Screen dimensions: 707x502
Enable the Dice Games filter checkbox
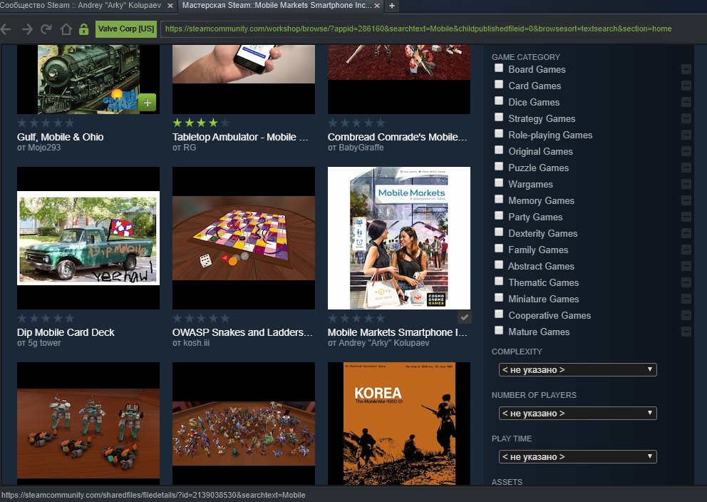pyautogui.click(x=499, y=101)
